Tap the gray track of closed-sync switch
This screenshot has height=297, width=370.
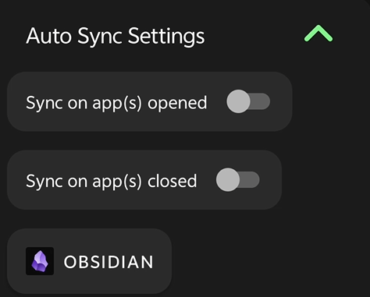pyautogui.click(x=251, y=179)
